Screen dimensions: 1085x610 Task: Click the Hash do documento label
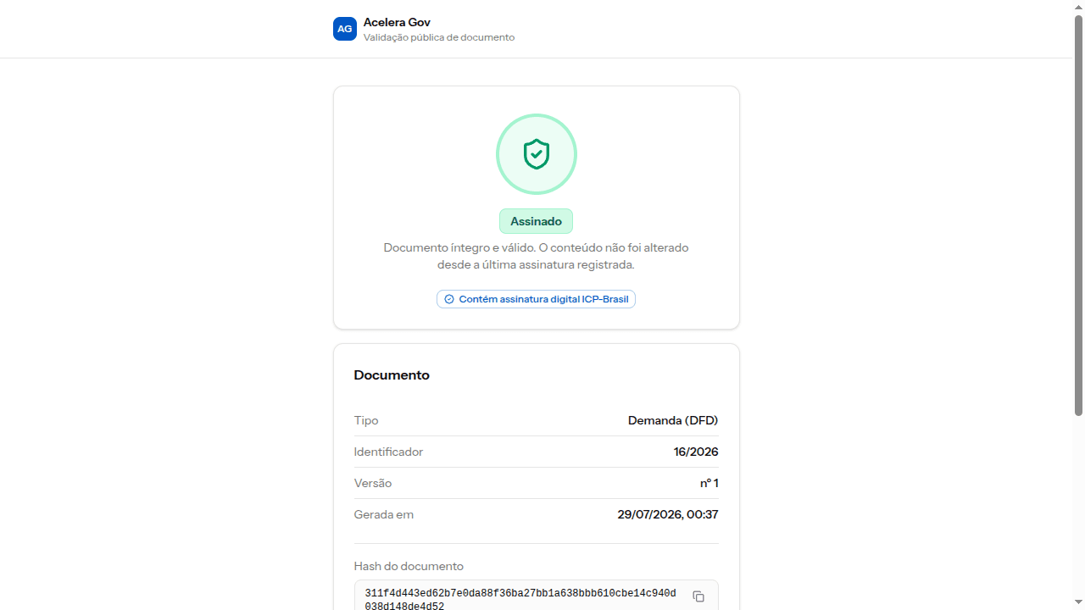[x=409, y=566]
